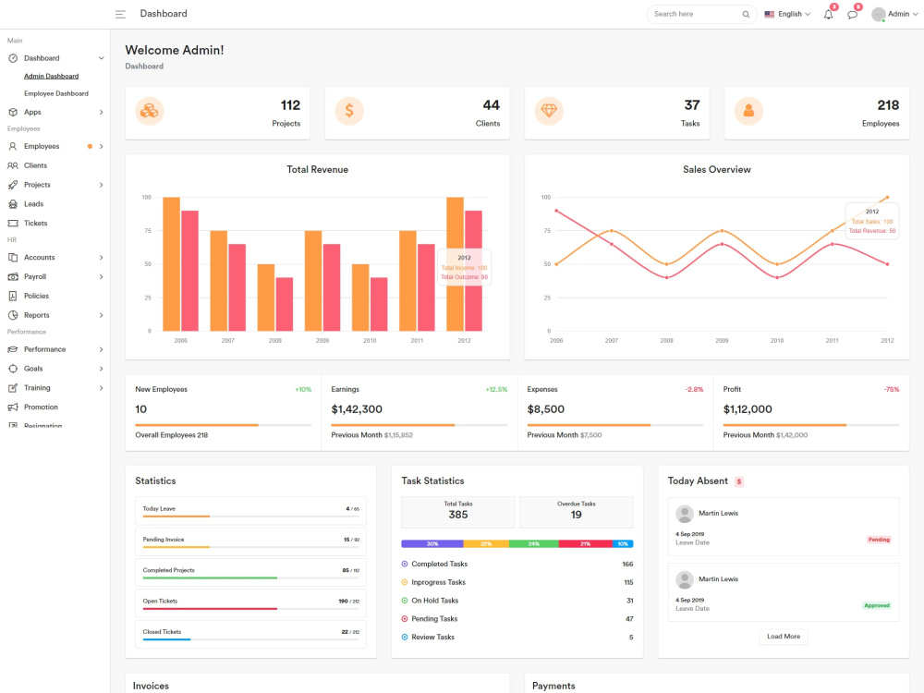The width and height of the screenshot is (924, 693).
Task: Click the Open Tickets red progress bar
Action: (x=210, y=609)
